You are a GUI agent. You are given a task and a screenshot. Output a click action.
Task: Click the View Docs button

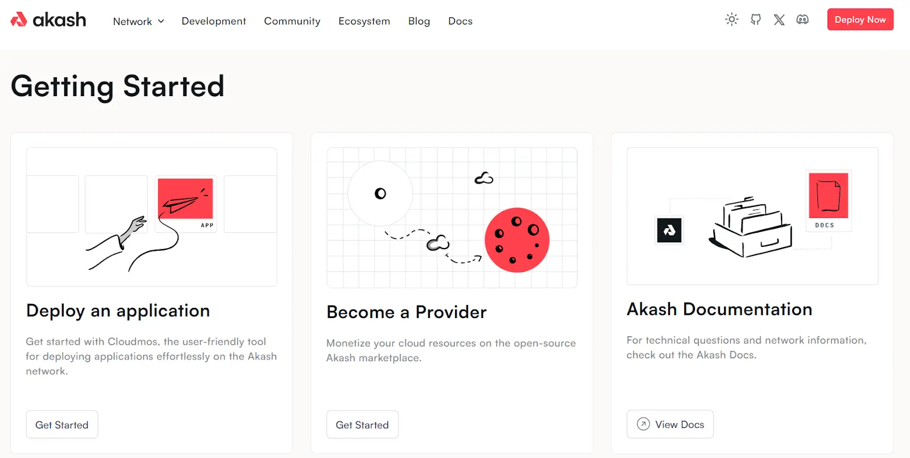(x=670, y=424)
